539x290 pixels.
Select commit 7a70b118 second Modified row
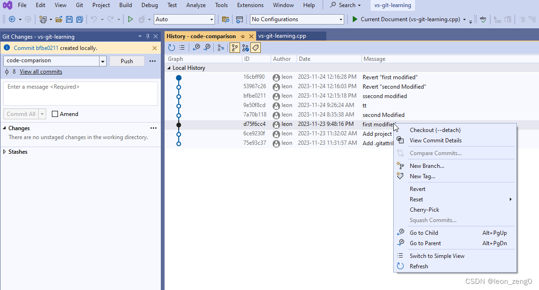(x=352, y=115)
